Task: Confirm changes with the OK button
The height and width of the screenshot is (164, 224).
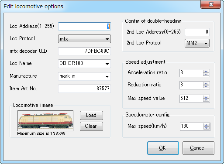Action: point(163,148)
